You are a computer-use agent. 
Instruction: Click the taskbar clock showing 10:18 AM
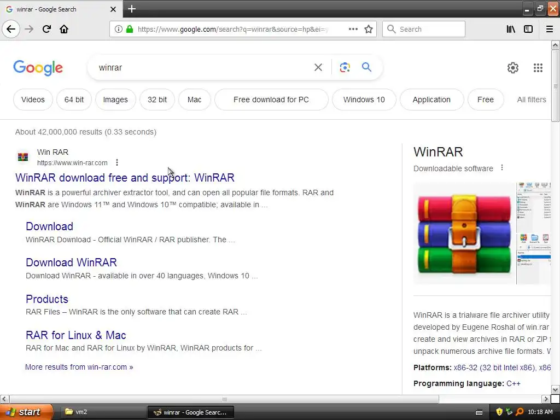pos(540,412)
